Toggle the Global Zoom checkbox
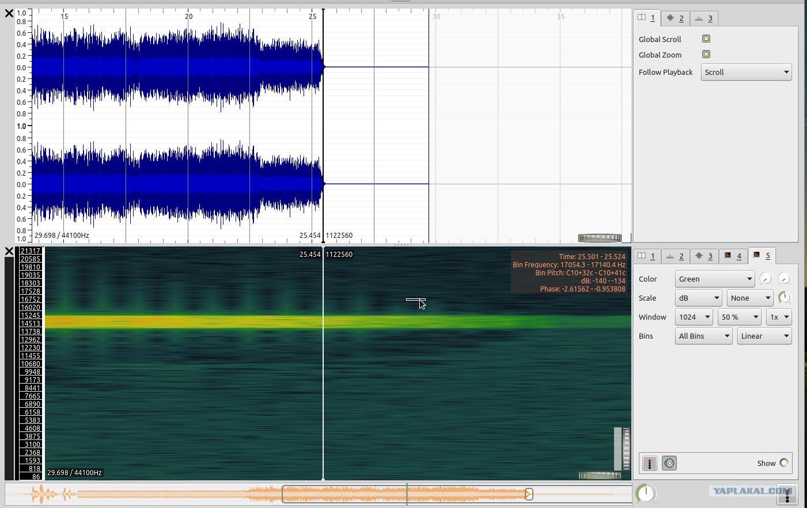This screenshot has height=508, width=807. [706, 54]
